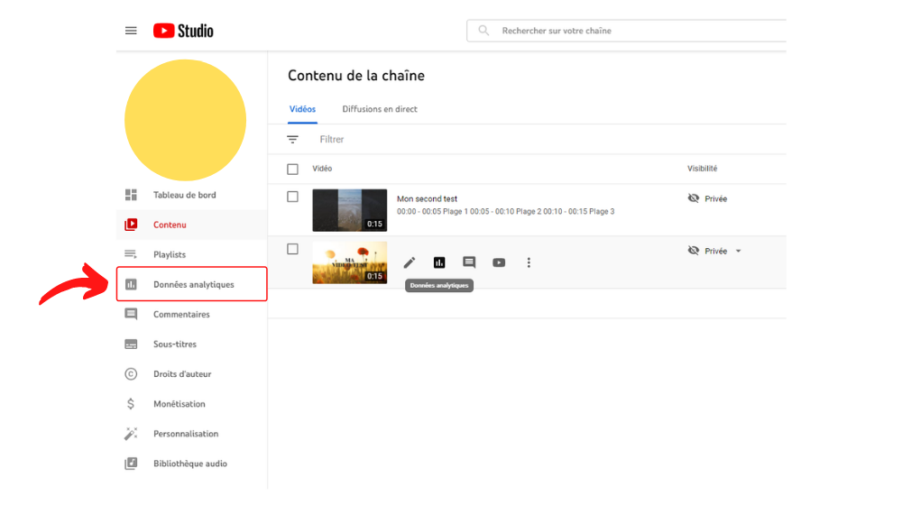This screenshot has width=902, height=505.
Task: Click the YouTube Studio logo
Action: [x=183, y=31]
